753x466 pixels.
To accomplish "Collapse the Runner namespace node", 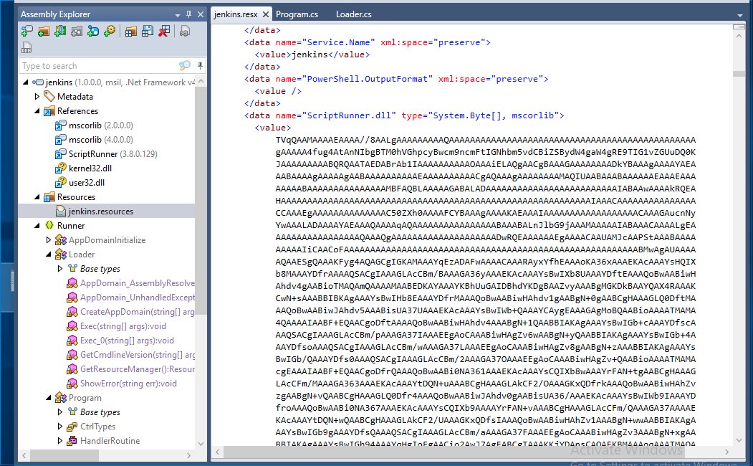I will pos(37,226).
